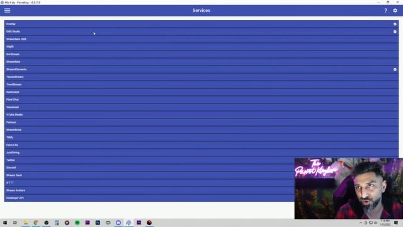Expand the VTube Studio service row
403x227 pixels.
coord(201,115)
